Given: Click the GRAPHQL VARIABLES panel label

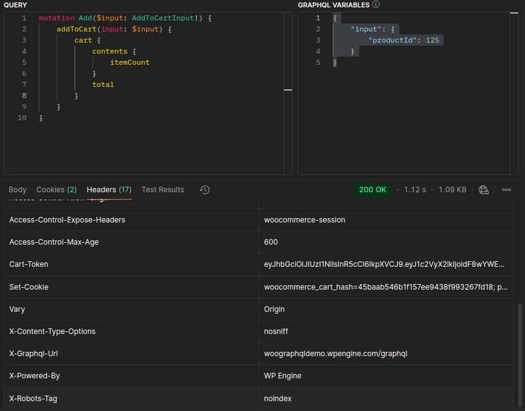Looking at the screenshot, I should click(x=333, y=5).
